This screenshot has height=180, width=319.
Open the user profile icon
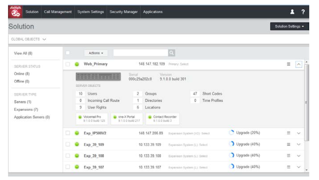point(292,12)
